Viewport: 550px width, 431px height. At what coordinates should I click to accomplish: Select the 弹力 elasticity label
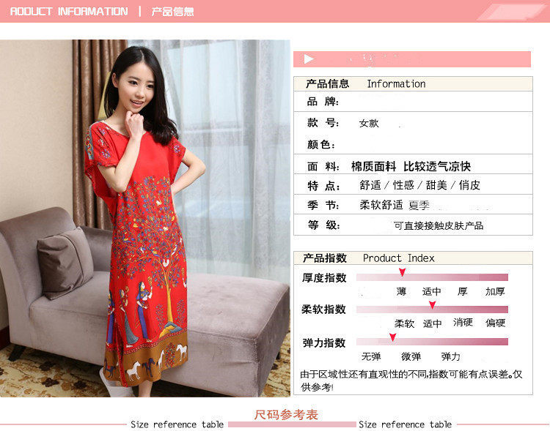click(x=450, y=356)
